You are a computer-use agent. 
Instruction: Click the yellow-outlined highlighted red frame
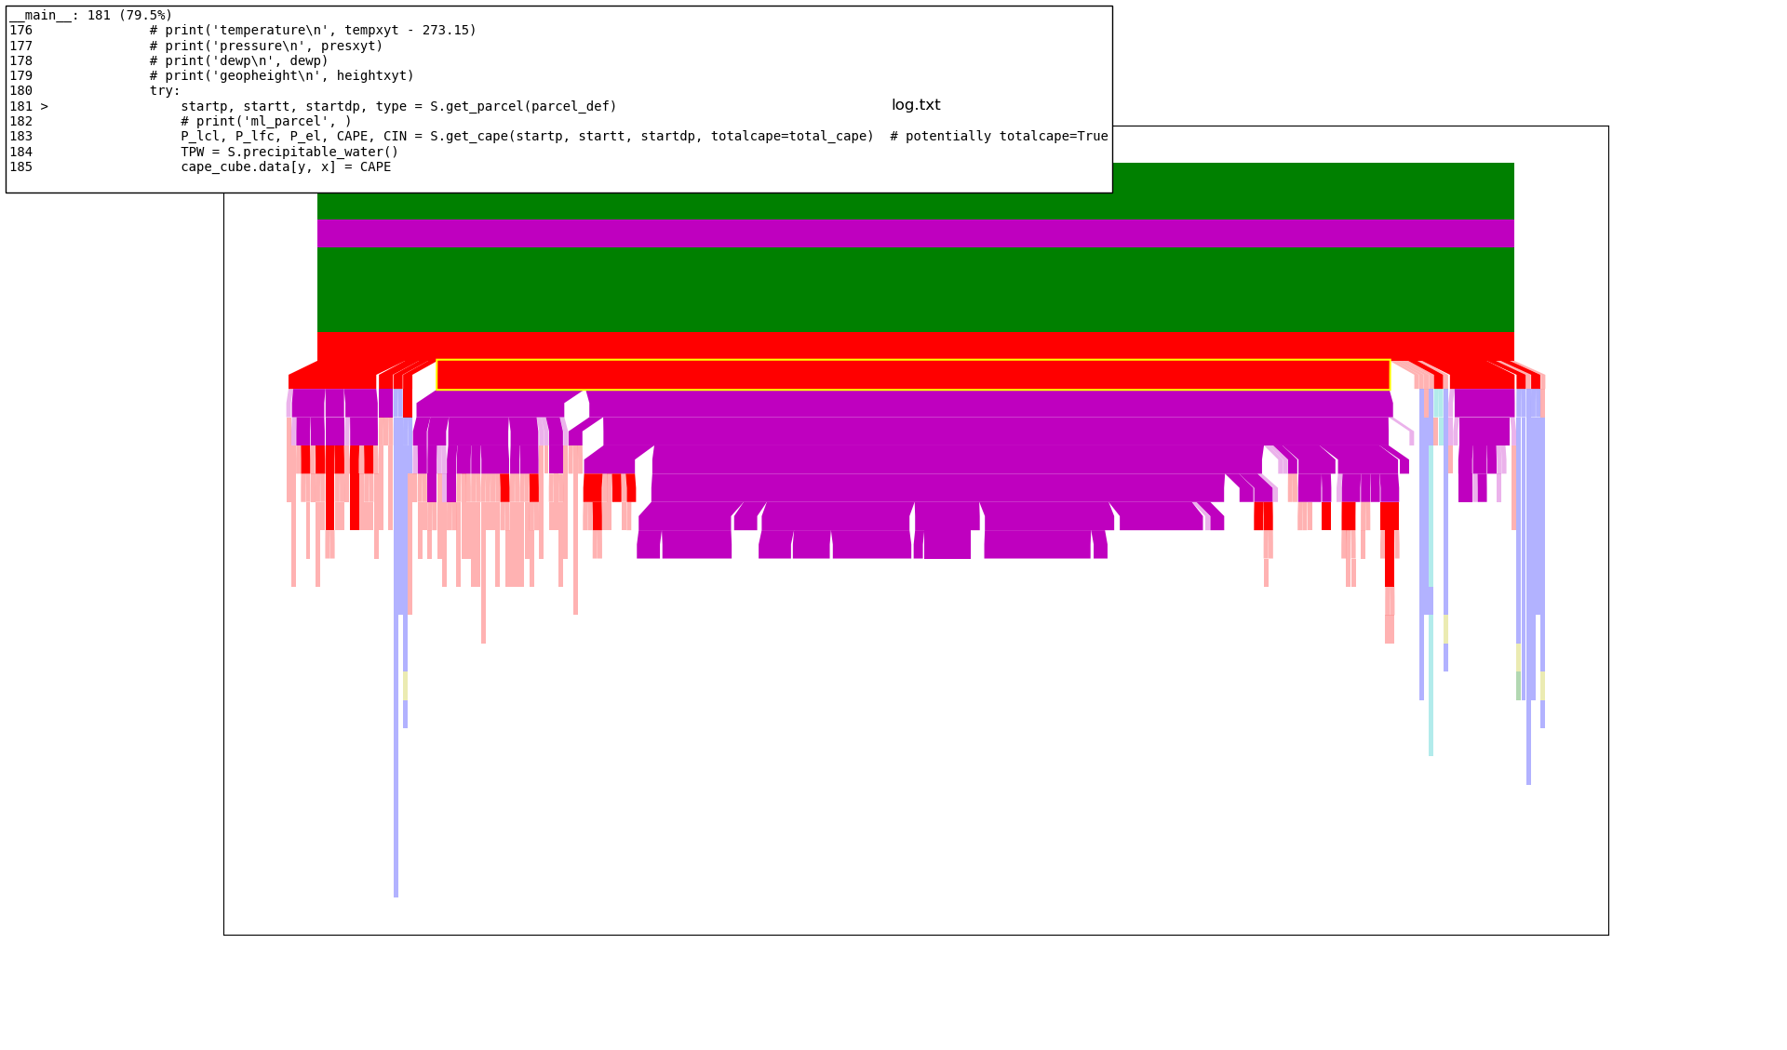pyautogui.click(x=912, y=375)
